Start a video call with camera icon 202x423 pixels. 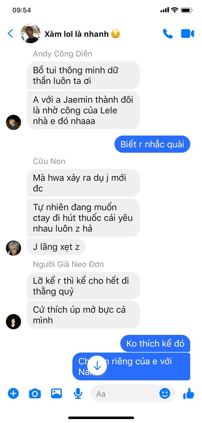187,34
